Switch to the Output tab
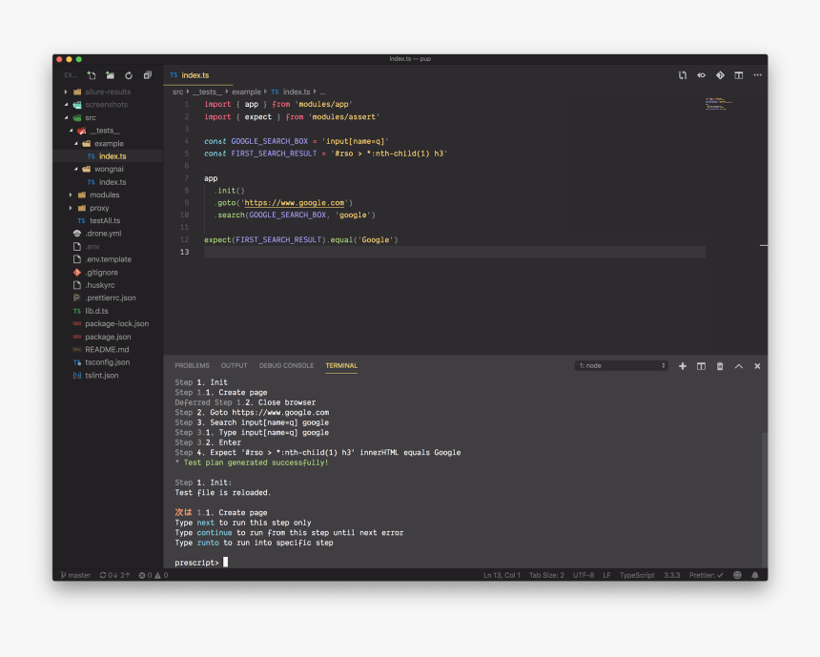 point(234,365)
